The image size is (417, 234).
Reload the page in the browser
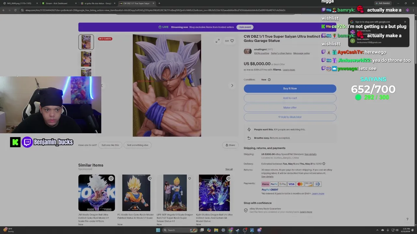click(x=15, y=10)
